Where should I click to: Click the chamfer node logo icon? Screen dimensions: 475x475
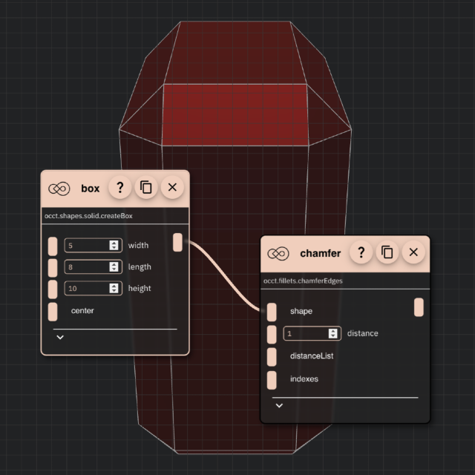278,254
